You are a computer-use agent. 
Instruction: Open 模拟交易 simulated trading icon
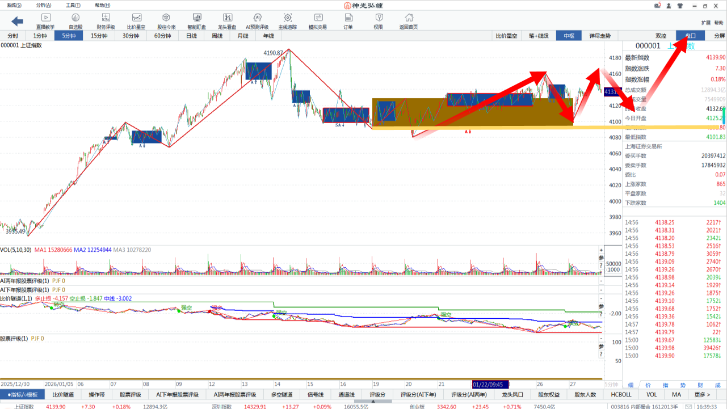[317, 22]
